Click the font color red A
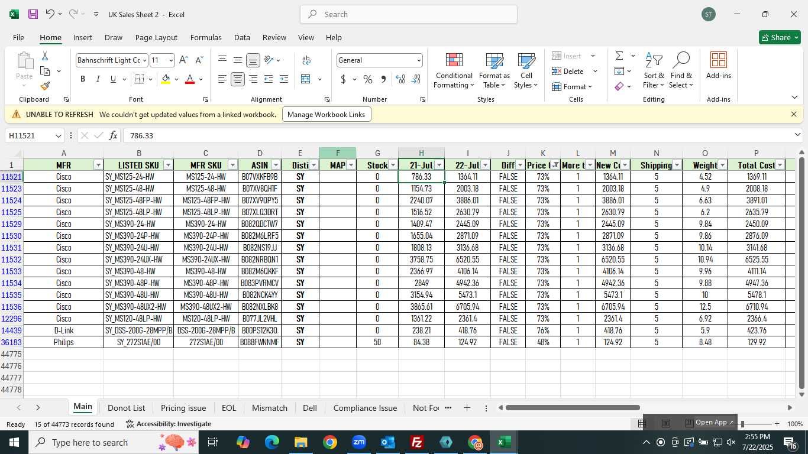This screenshot has height=454, width=808. (190, 79)
